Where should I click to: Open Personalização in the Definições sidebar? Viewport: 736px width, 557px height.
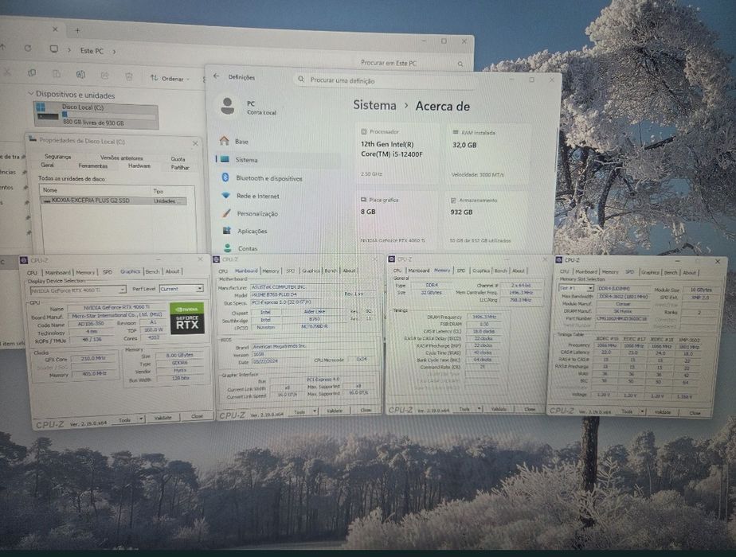[x=278, y=213]
